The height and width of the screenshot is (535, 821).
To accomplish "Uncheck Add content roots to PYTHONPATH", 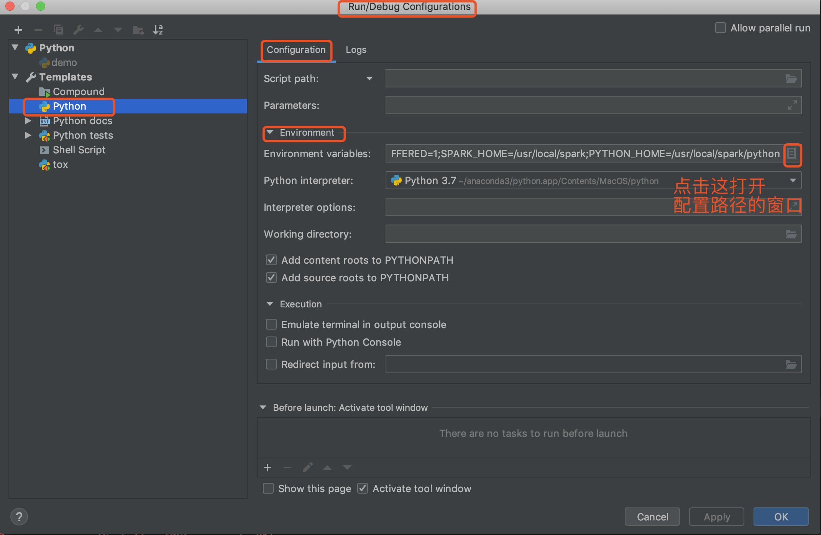I will click(x=271, y=260).
